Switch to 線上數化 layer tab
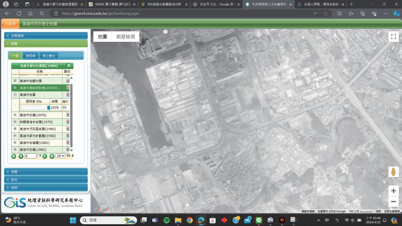 coord(49,56)
